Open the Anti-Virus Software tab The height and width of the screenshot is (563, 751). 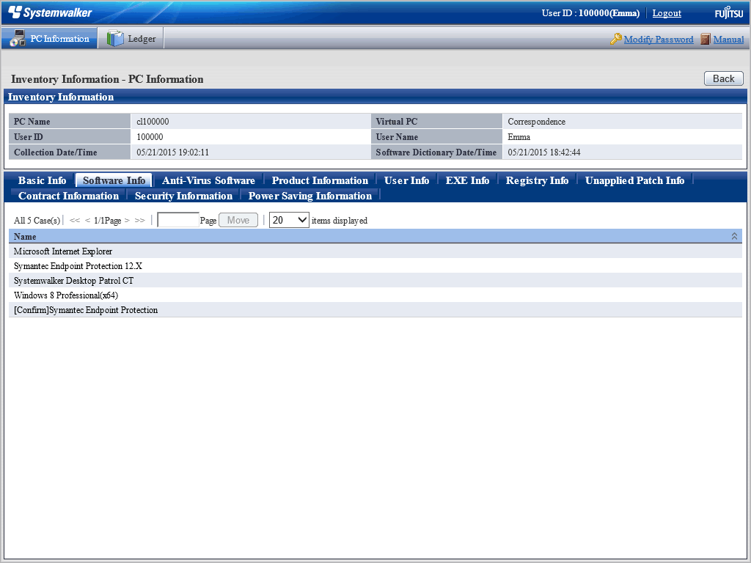pos(208,180)
